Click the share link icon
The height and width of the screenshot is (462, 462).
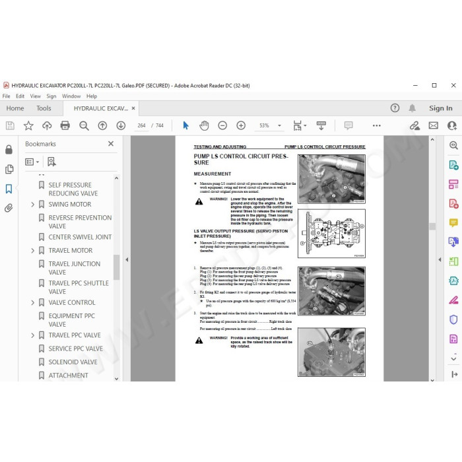click(x=414, y=126)
